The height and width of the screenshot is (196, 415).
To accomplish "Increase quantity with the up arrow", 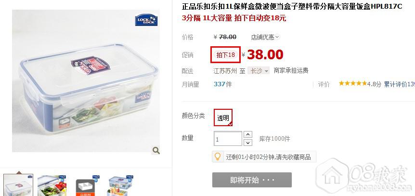I will coord(247,134).
